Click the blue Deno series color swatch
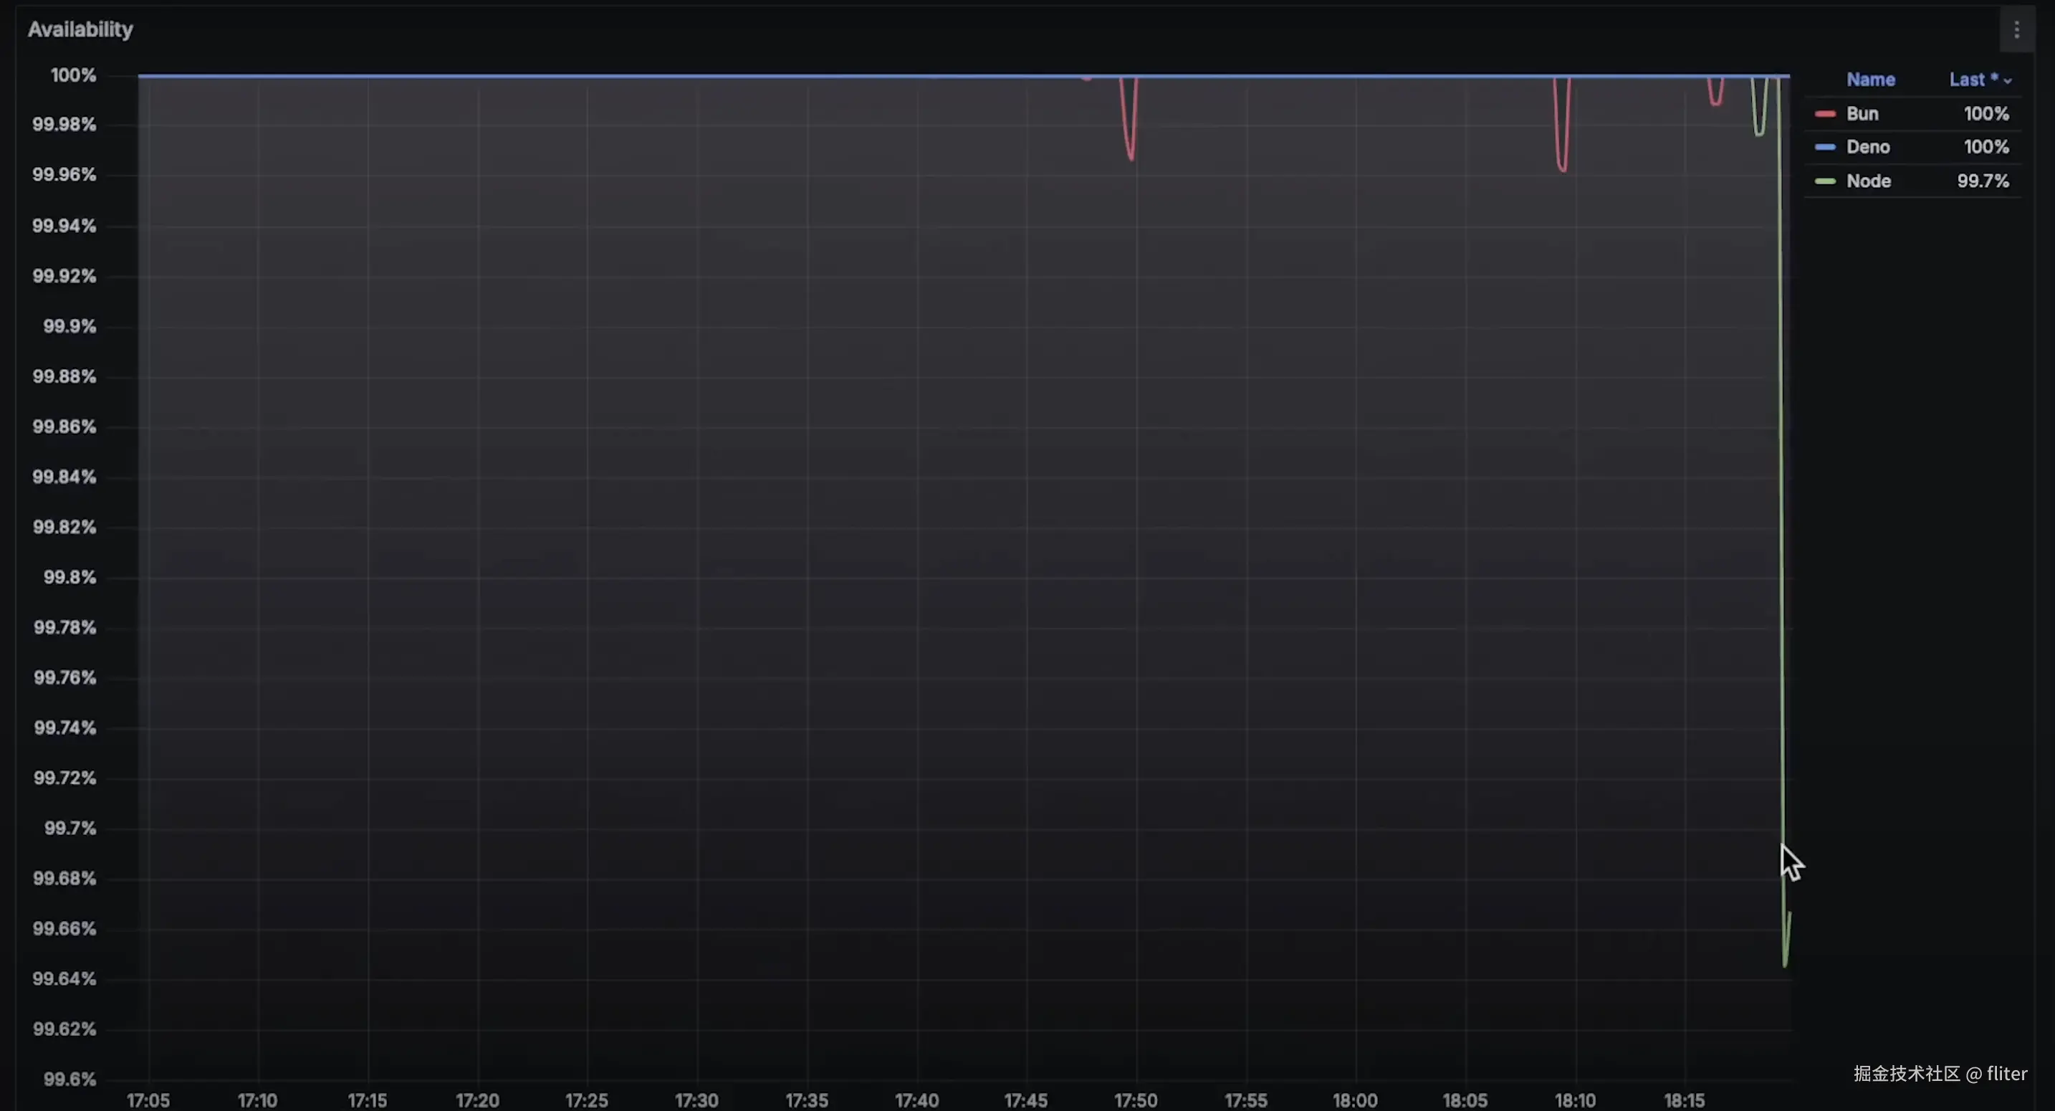2055x1111 pixels. pos(1824,148)
